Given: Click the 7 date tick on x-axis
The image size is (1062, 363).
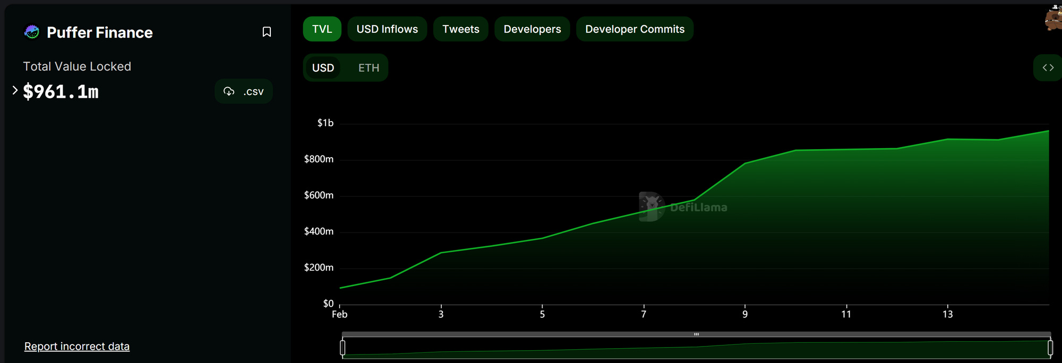Looking at the screenshot, I should (x=644, y=314).
